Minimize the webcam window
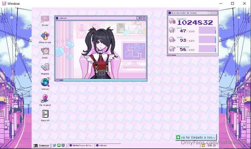Viewport: 251px width, 149px height. [x=138, y=18]
